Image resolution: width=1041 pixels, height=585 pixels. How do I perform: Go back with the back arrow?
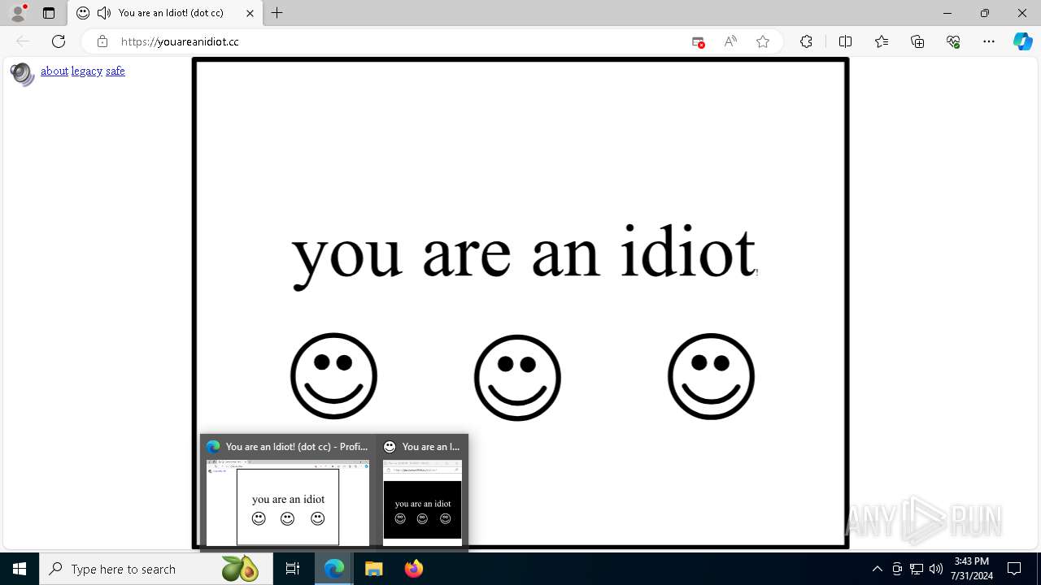[23, 41]
